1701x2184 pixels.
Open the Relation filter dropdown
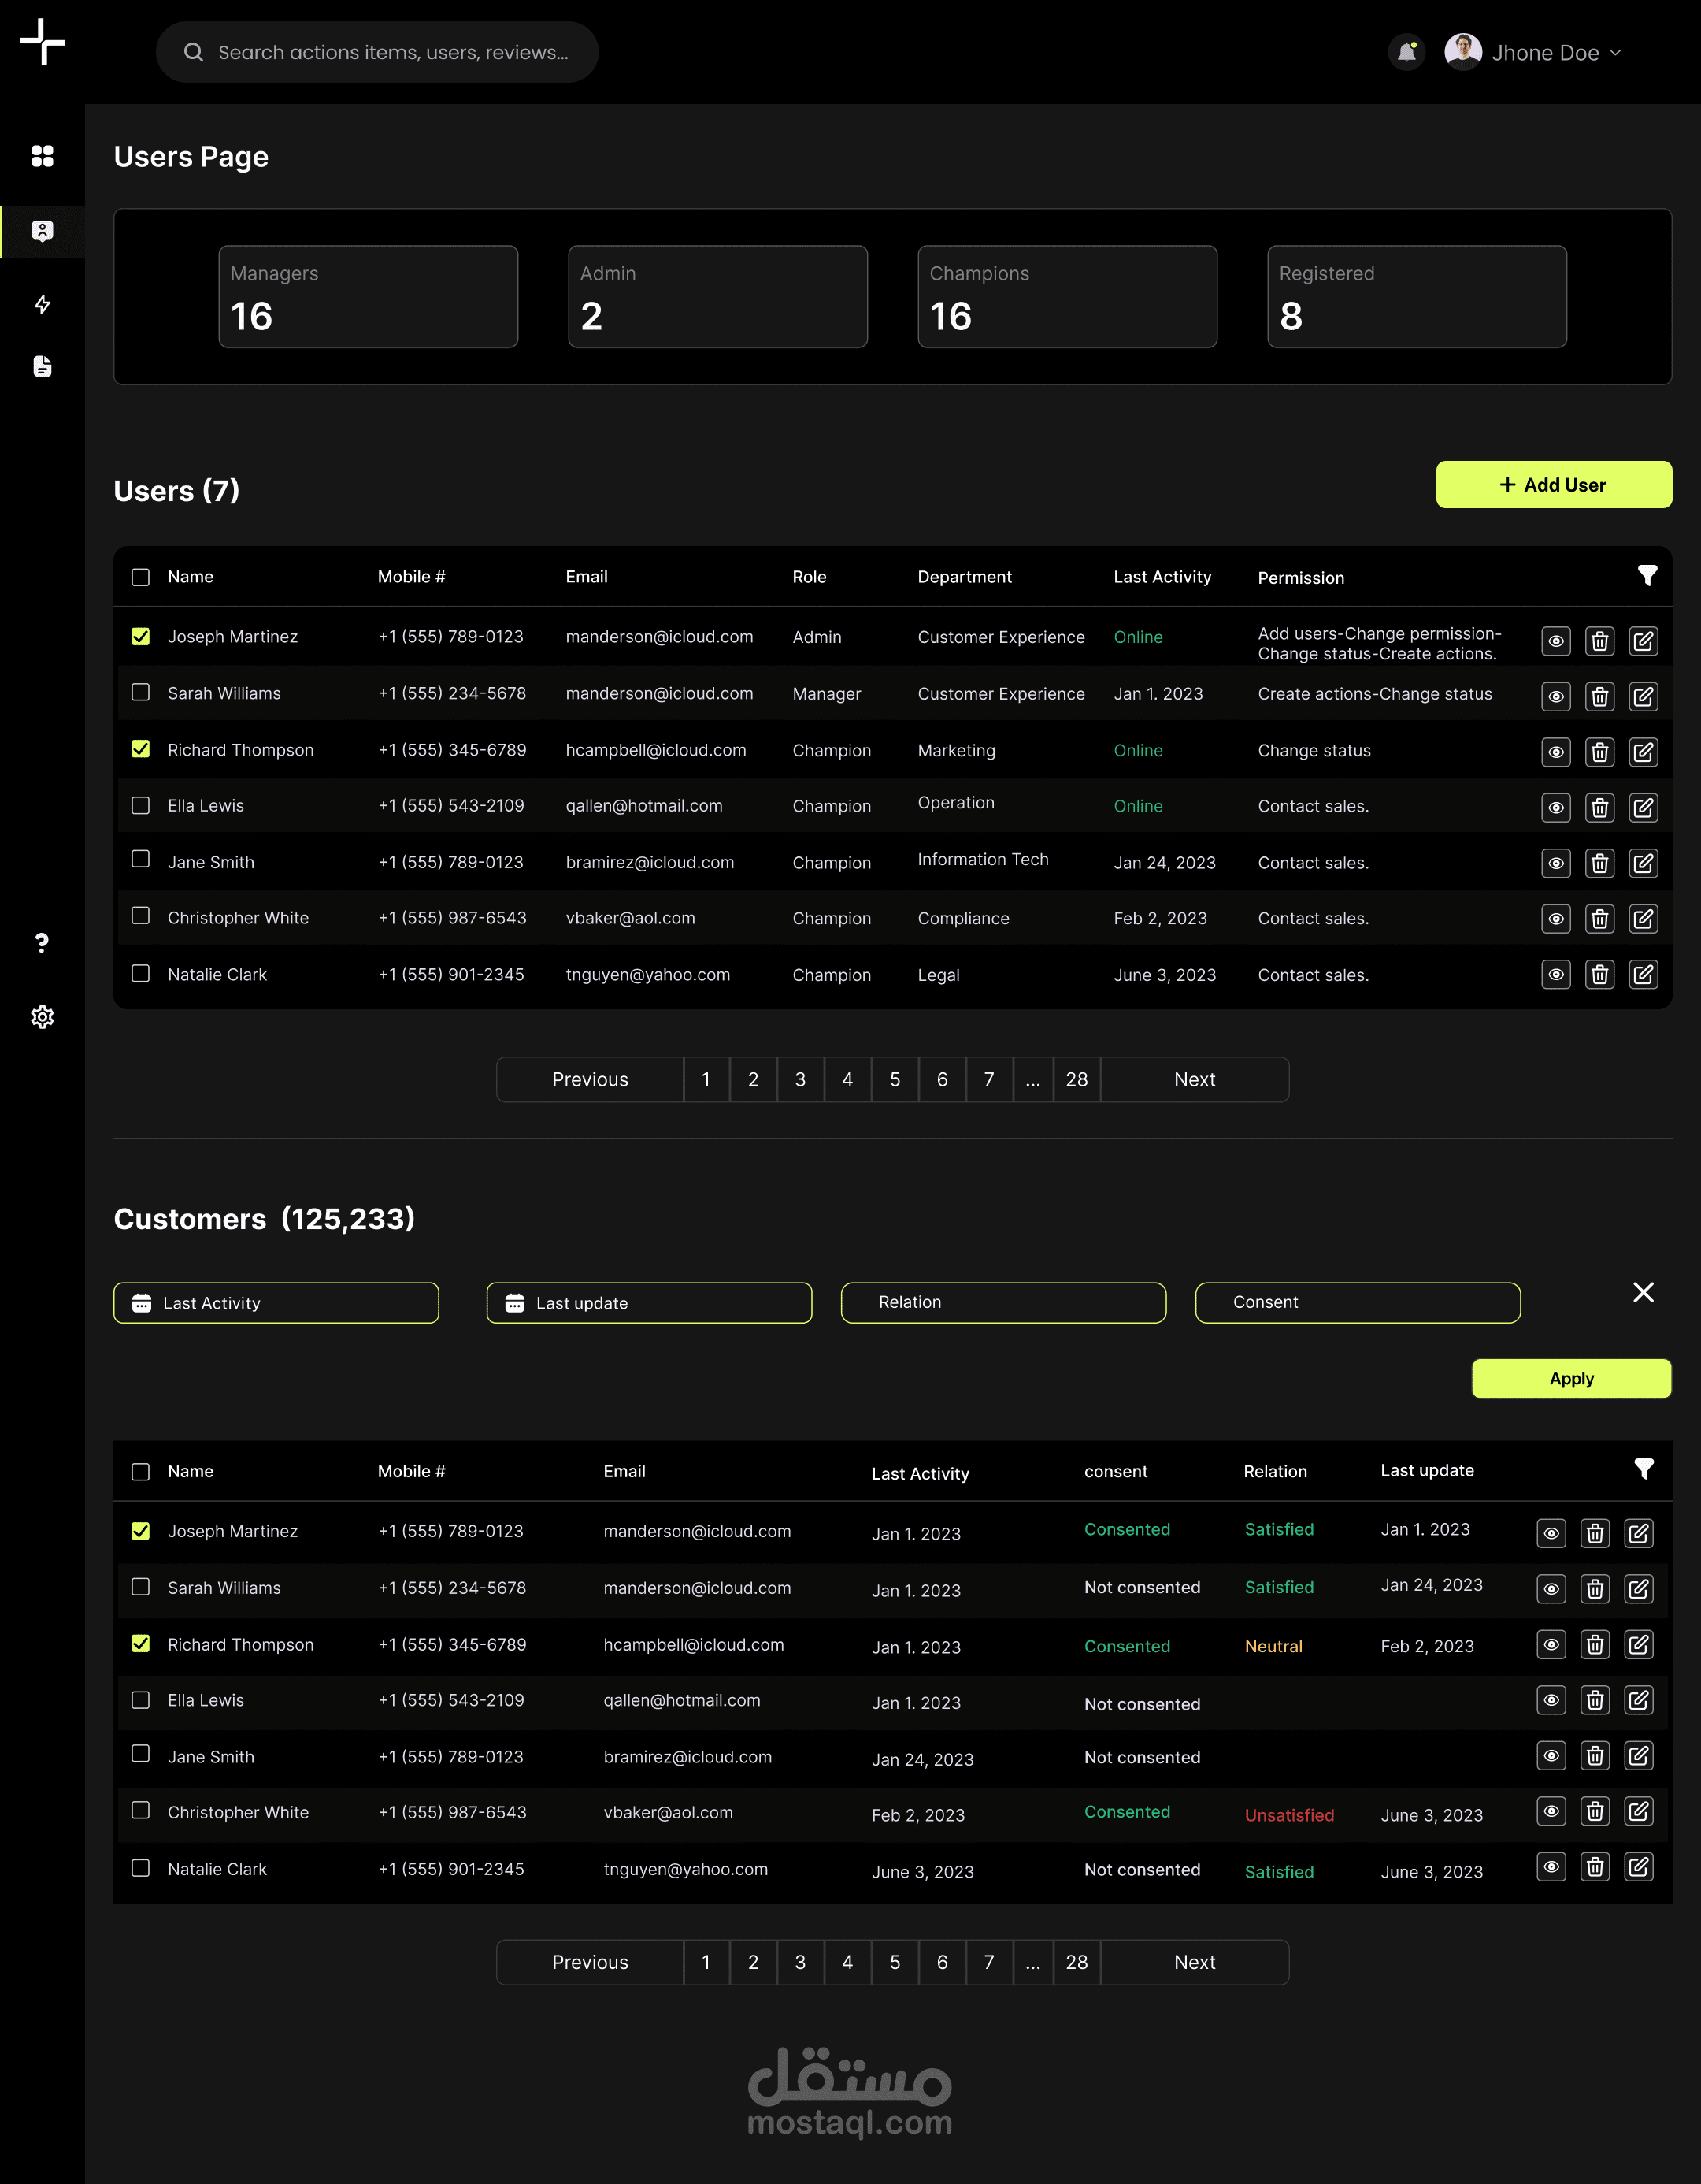pos(1002,1302)
